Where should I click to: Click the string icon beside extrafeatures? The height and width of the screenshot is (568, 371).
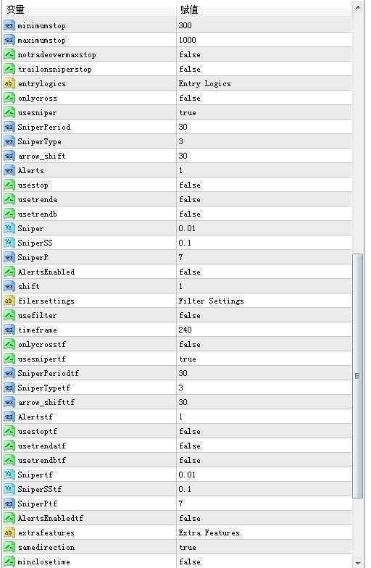[x=9, y=533]
